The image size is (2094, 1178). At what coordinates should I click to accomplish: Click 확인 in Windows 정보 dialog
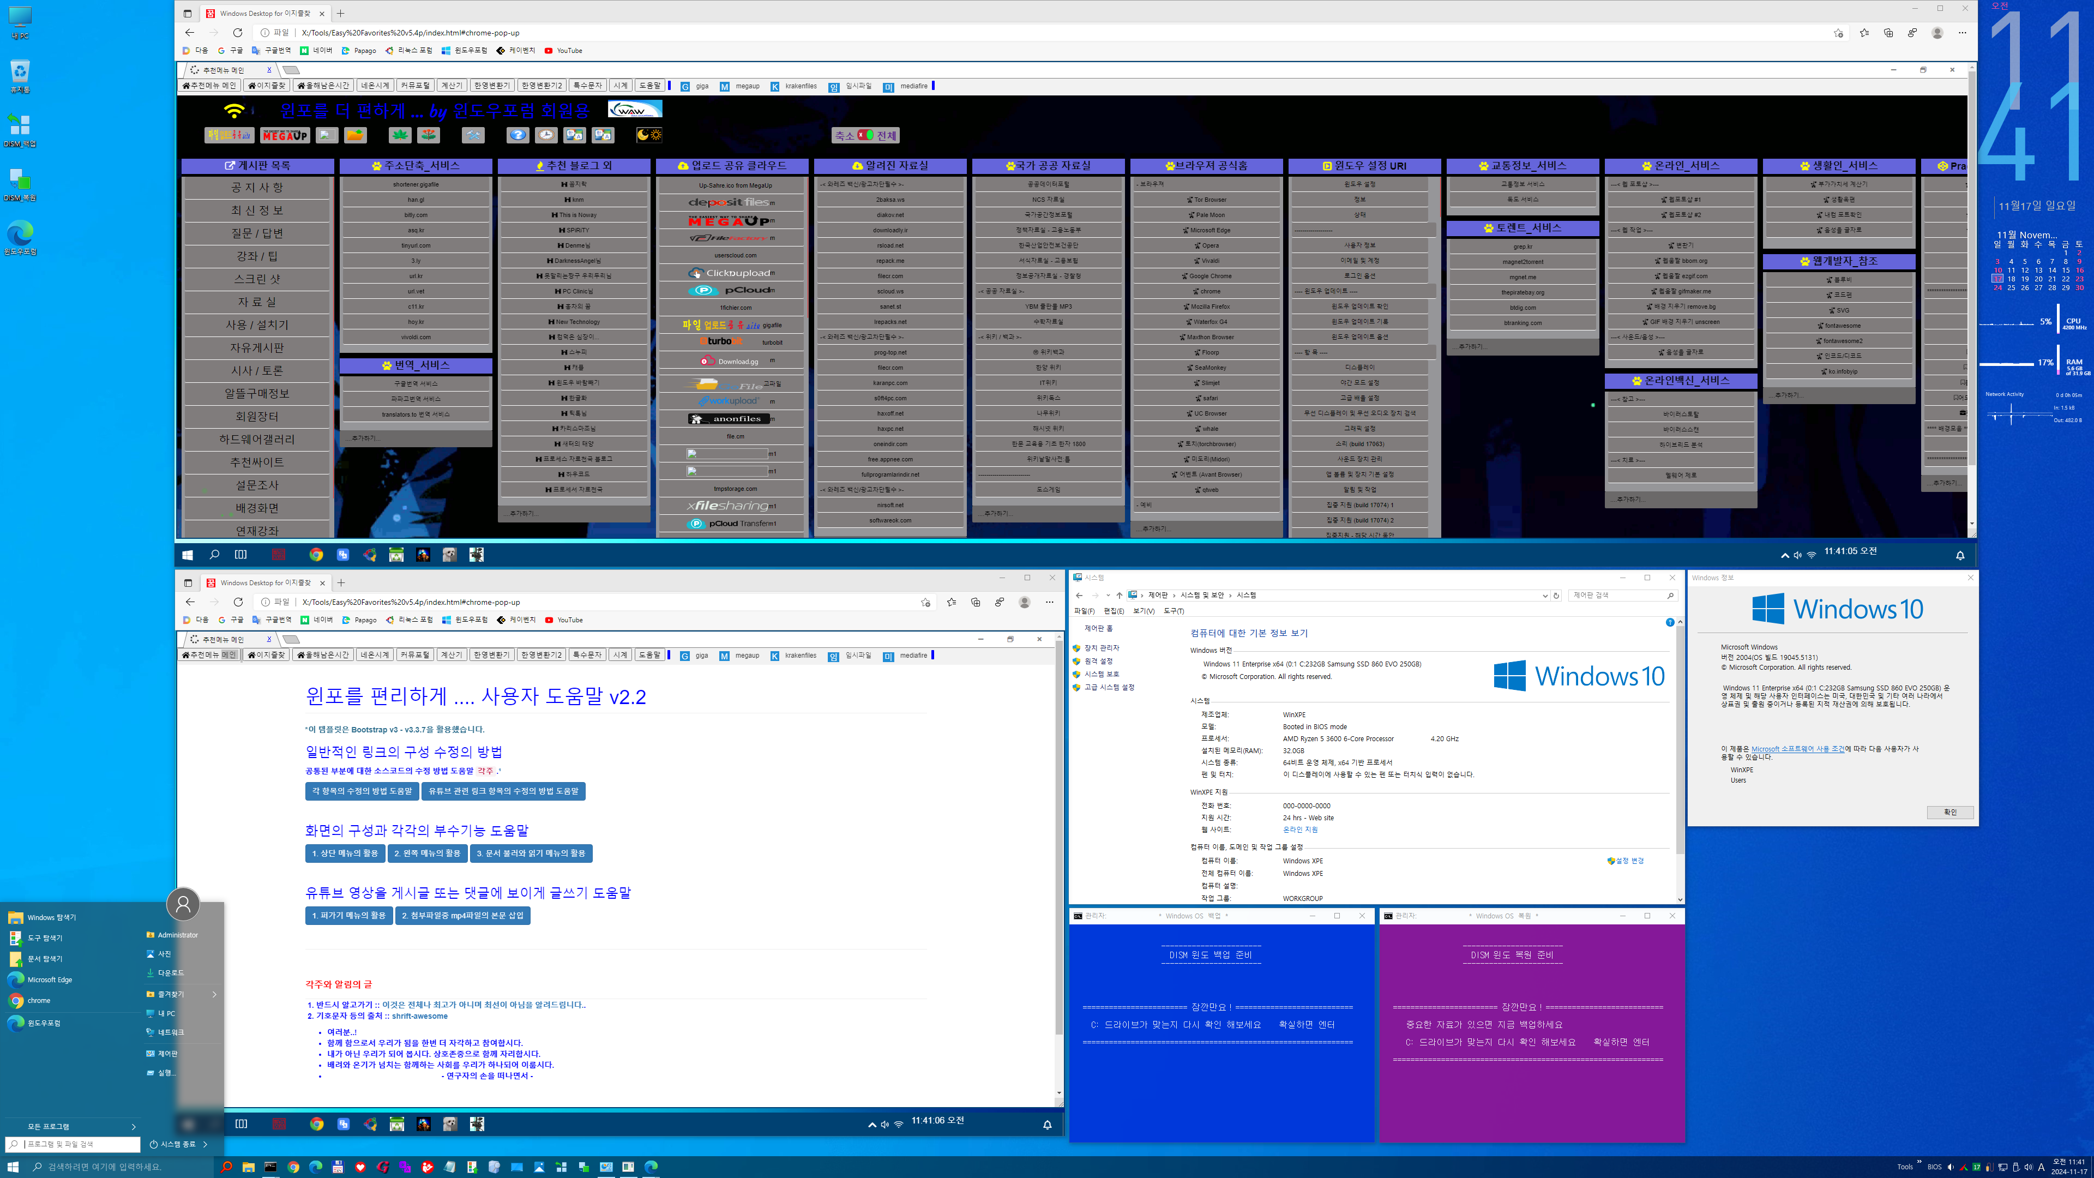click(1950, 812)
